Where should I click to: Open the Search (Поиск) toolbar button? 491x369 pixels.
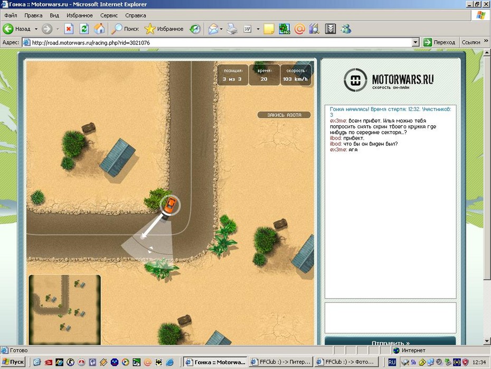[x=126, y=29]
